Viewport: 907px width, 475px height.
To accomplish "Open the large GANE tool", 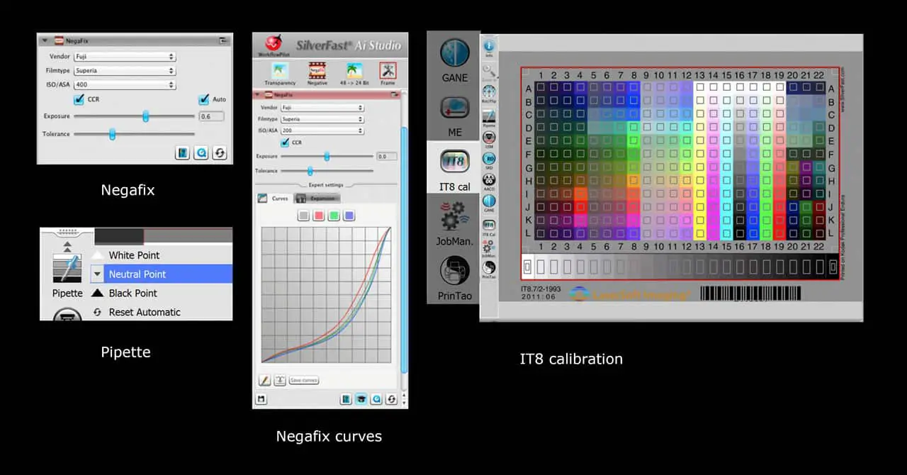I will click(454, 54).
